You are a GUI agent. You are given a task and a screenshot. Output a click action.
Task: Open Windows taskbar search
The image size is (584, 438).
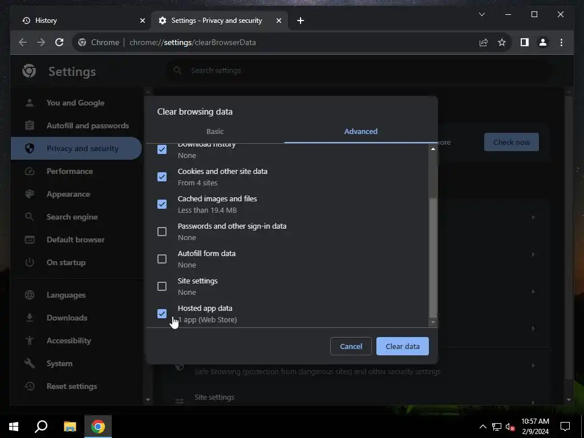click(x=41, y=427)
